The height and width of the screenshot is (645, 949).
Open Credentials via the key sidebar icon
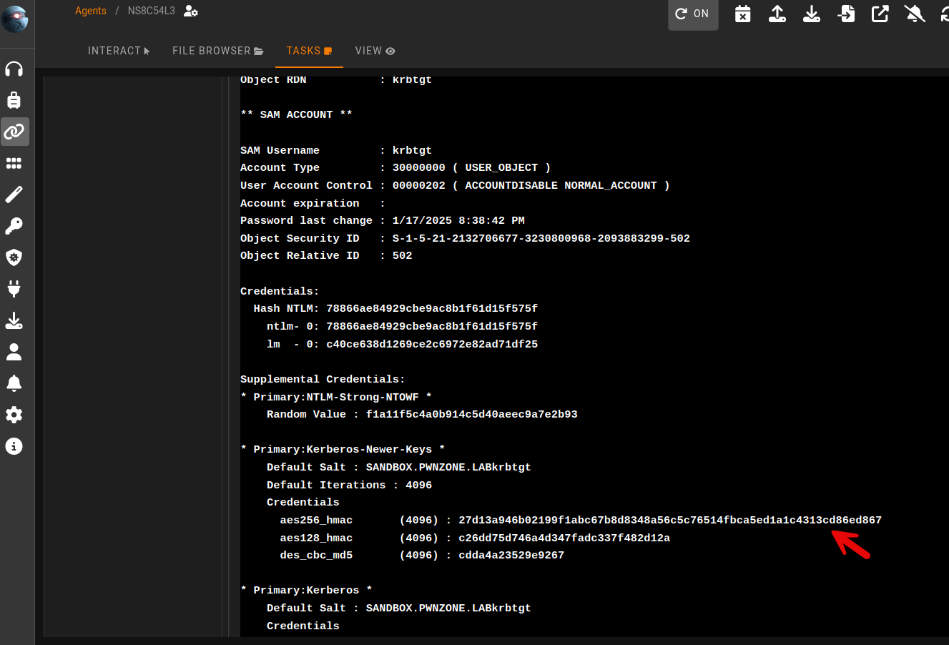point(14,226)
